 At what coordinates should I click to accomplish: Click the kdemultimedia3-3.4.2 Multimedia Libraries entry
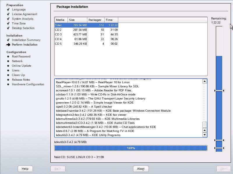pos(98,119)
